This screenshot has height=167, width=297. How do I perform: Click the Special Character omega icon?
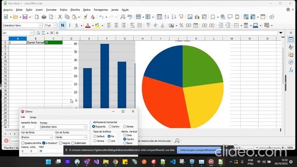tap(213, 17)
